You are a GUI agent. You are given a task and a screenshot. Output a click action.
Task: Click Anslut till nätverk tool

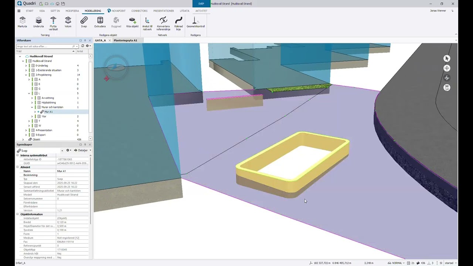coord(147,23)
